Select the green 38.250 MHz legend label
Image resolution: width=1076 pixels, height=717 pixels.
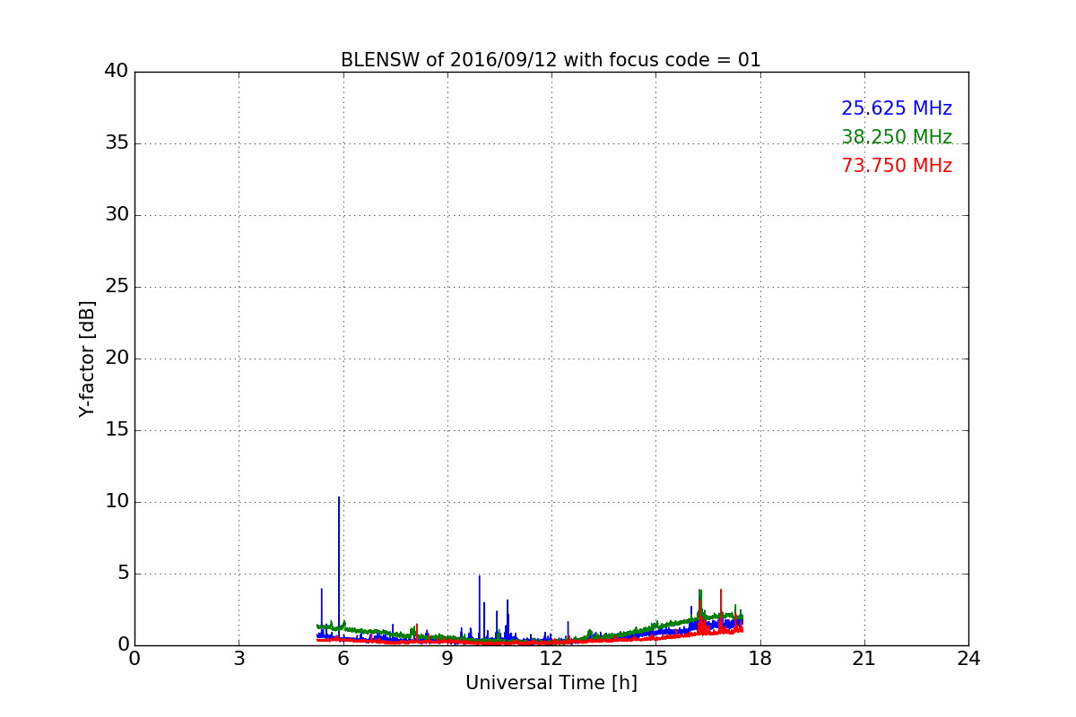point(897,137)
